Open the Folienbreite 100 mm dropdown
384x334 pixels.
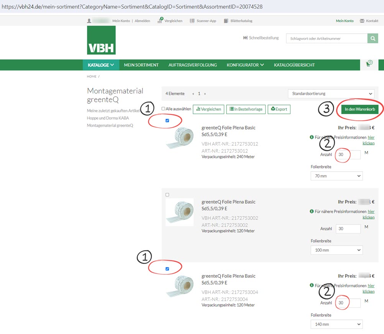336,250
